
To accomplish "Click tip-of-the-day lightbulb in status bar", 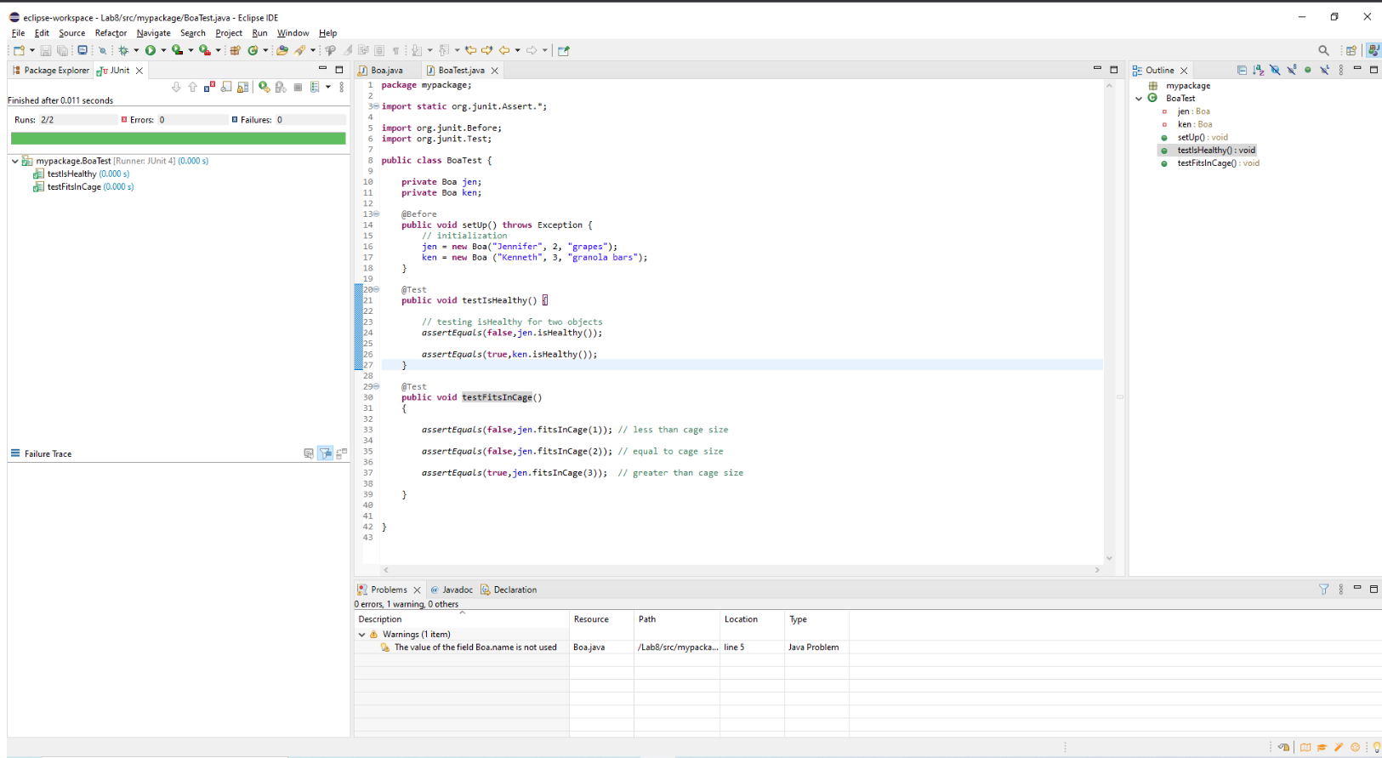I will [1376, 747].
